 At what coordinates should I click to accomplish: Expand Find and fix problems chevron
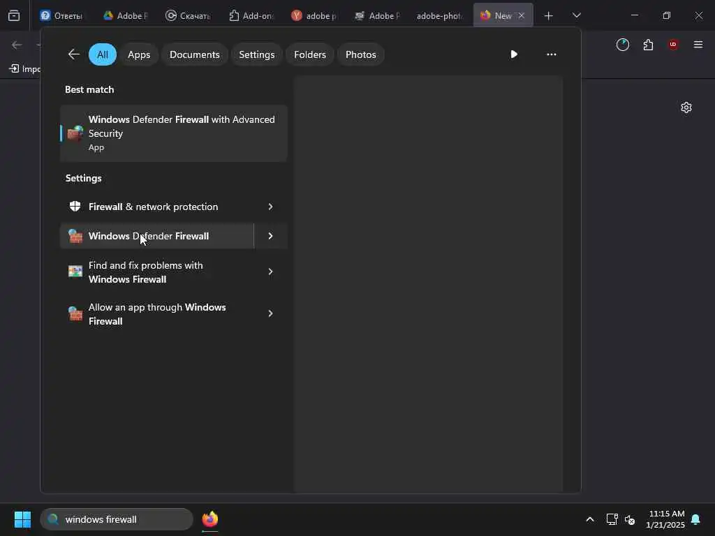(x=270, y=272)
